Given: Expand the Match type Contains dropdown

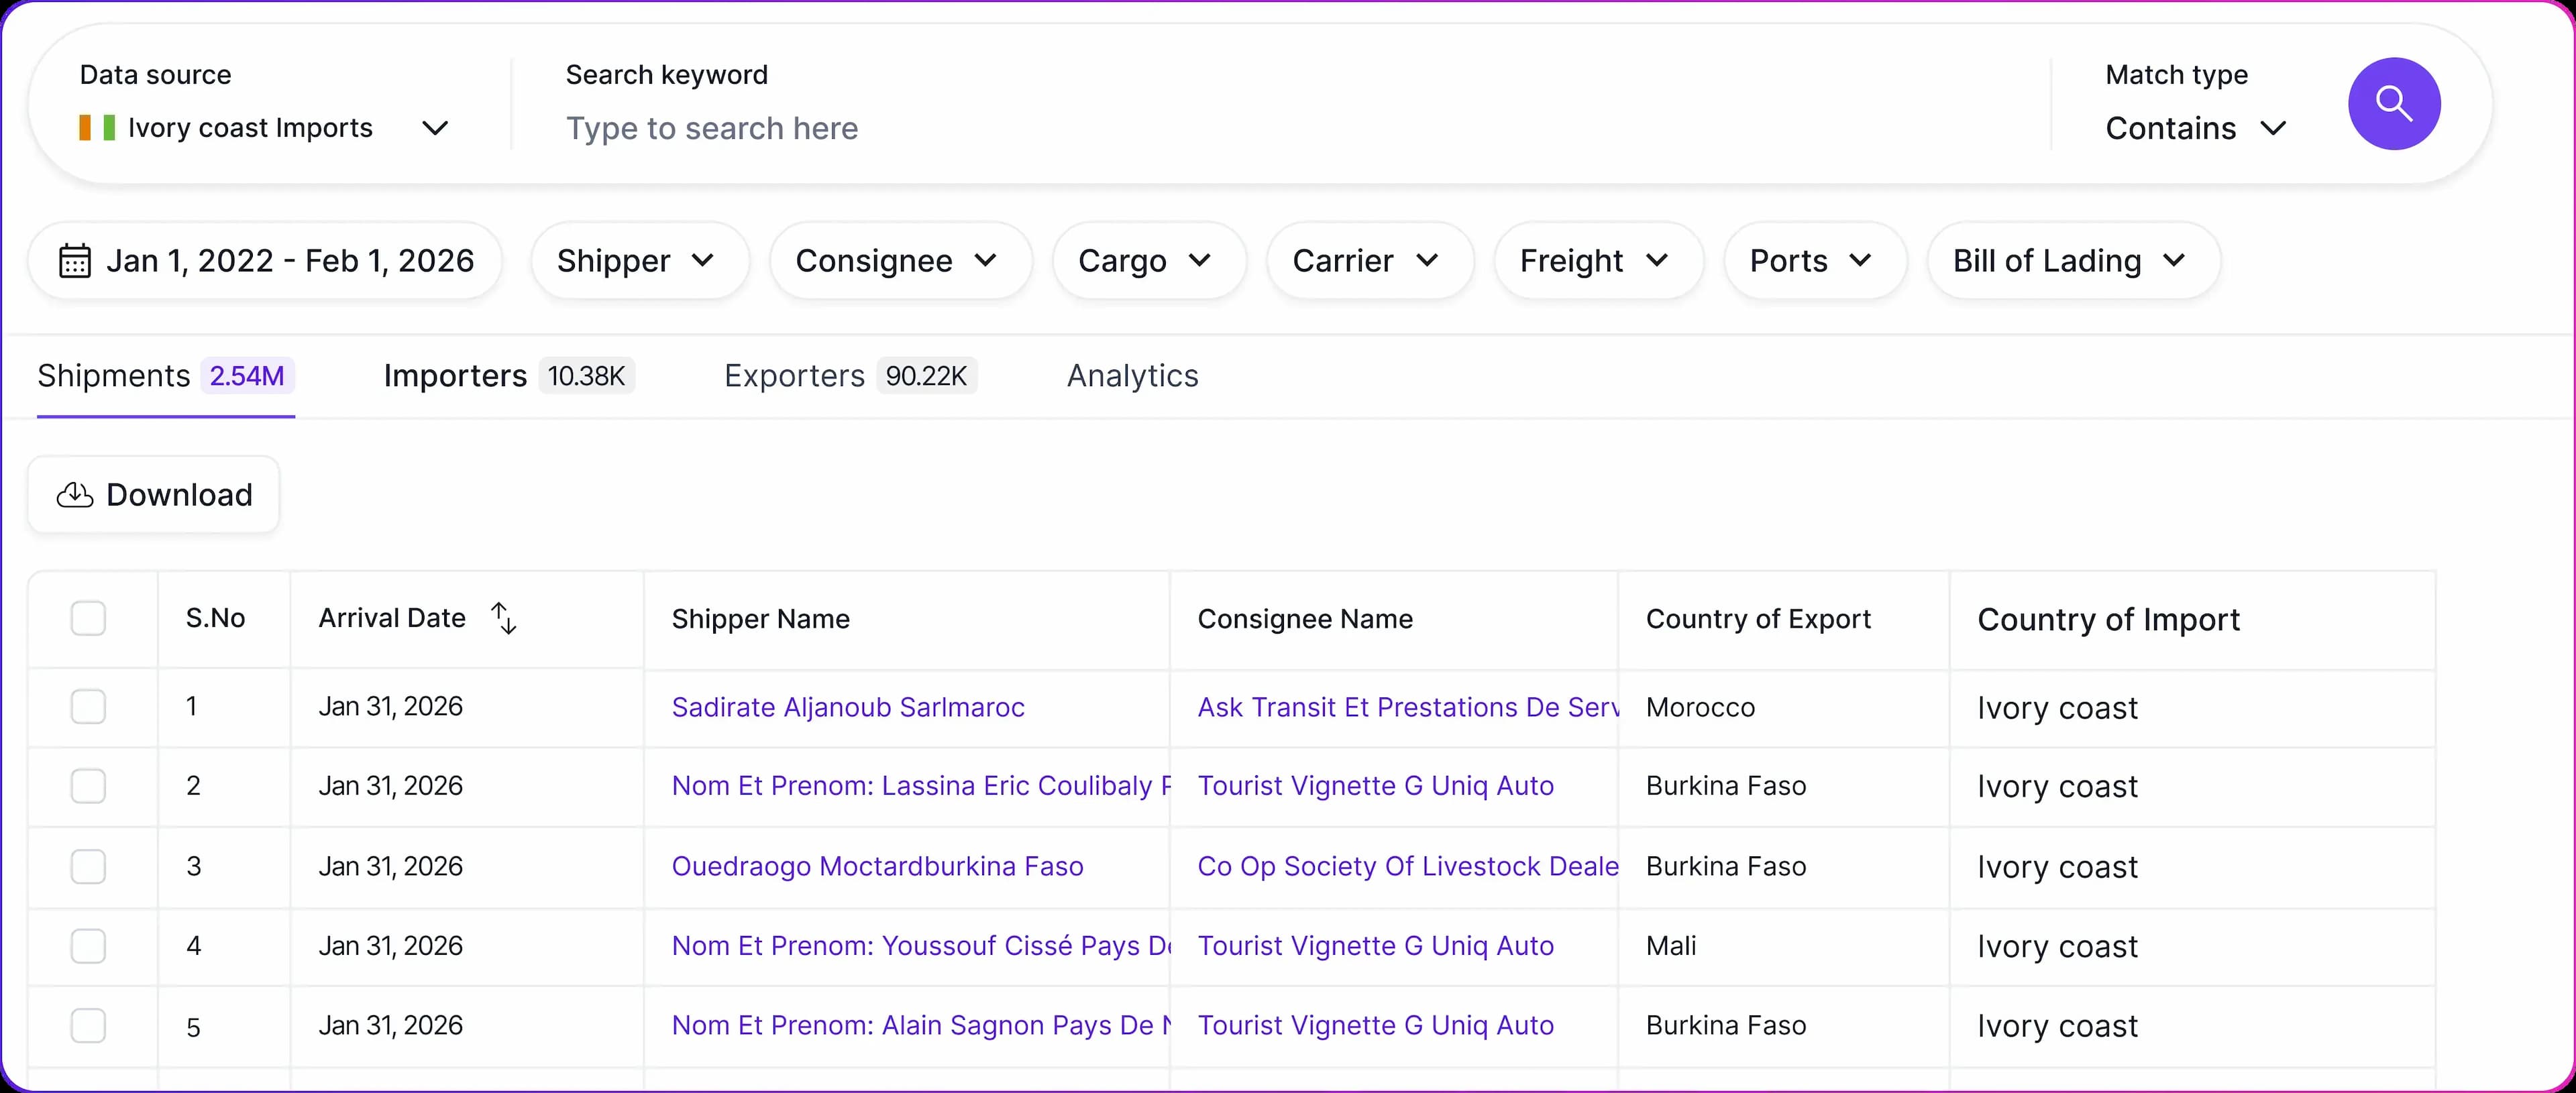Looking at the screenshot, I should (2195, 128).
